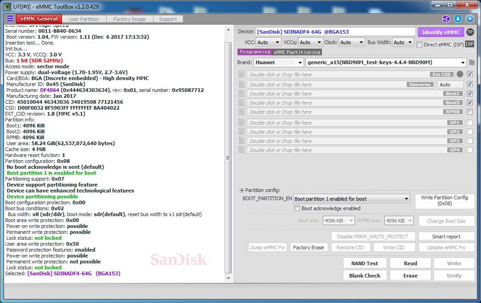Viewport: 481px width, 303px height.
Task: Toggle Direct eMMC (ISP) checkbox
Action: [x=419, y=45]
